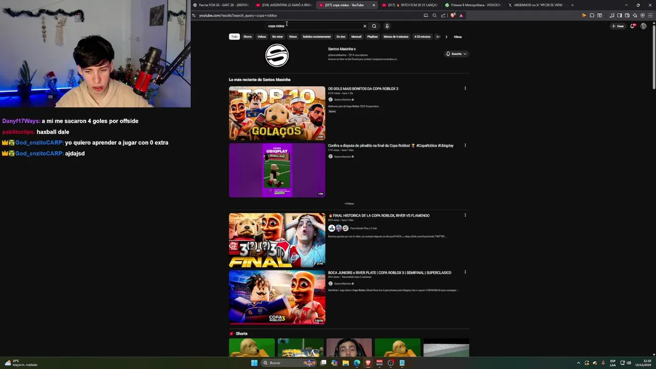This screenshot has height=369, width=656.
Task: Open options for BOCA JUNIORS video
Action: (465, 272)
